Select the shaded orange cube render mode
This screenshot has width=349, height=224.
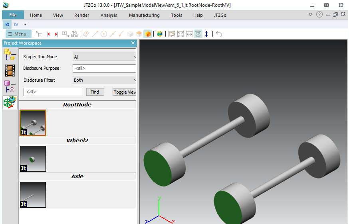(148, 34)
